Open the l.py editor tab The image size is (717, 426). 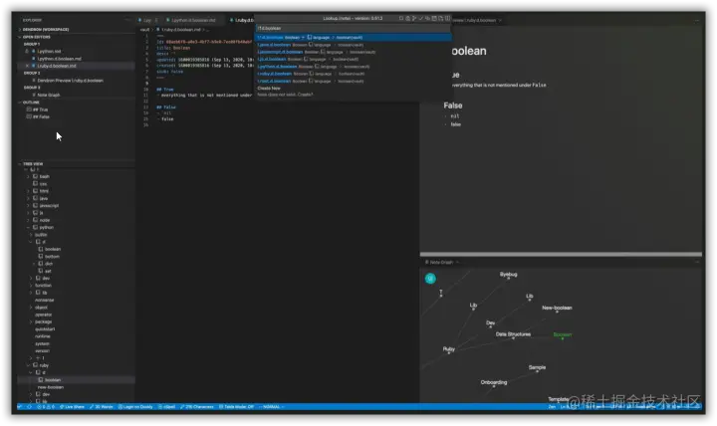pyautogui.click(x=147, y=20)
